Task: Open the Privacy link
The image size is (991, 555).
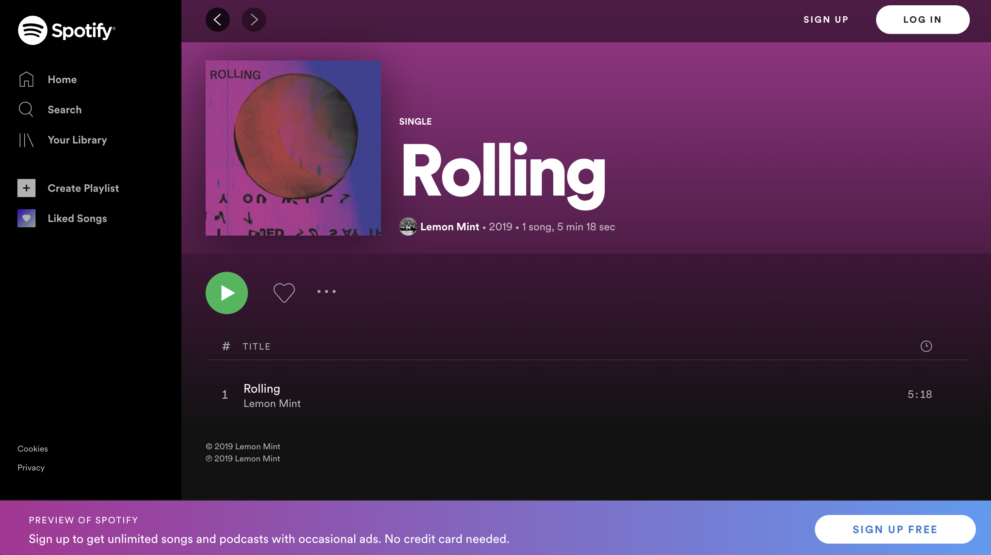Action: coord(31,468)
